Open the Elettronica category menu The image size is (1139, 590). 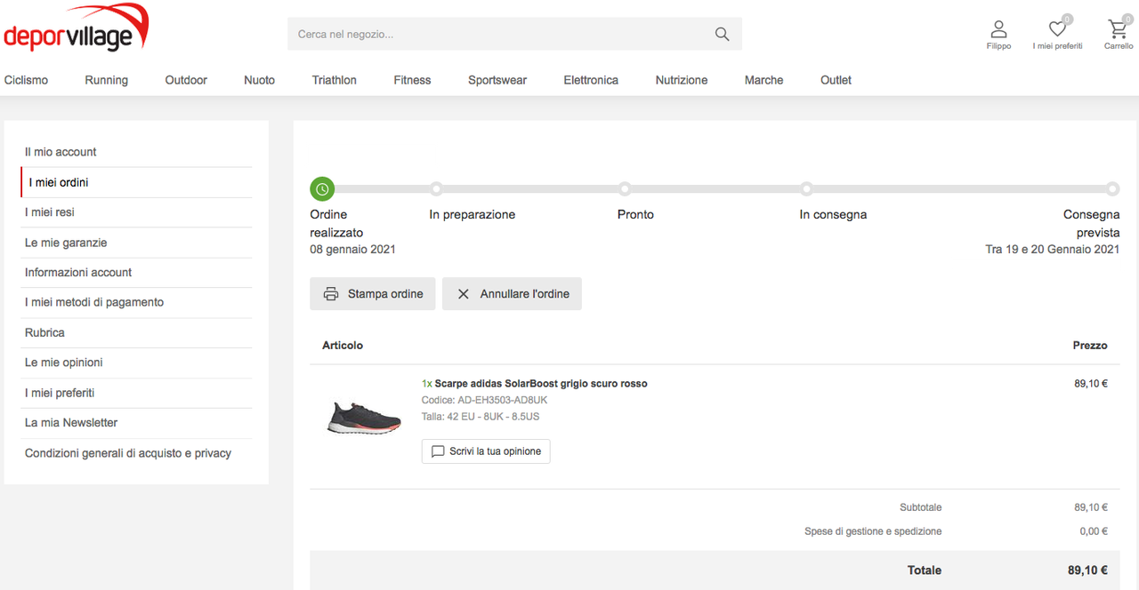[591, 80]
